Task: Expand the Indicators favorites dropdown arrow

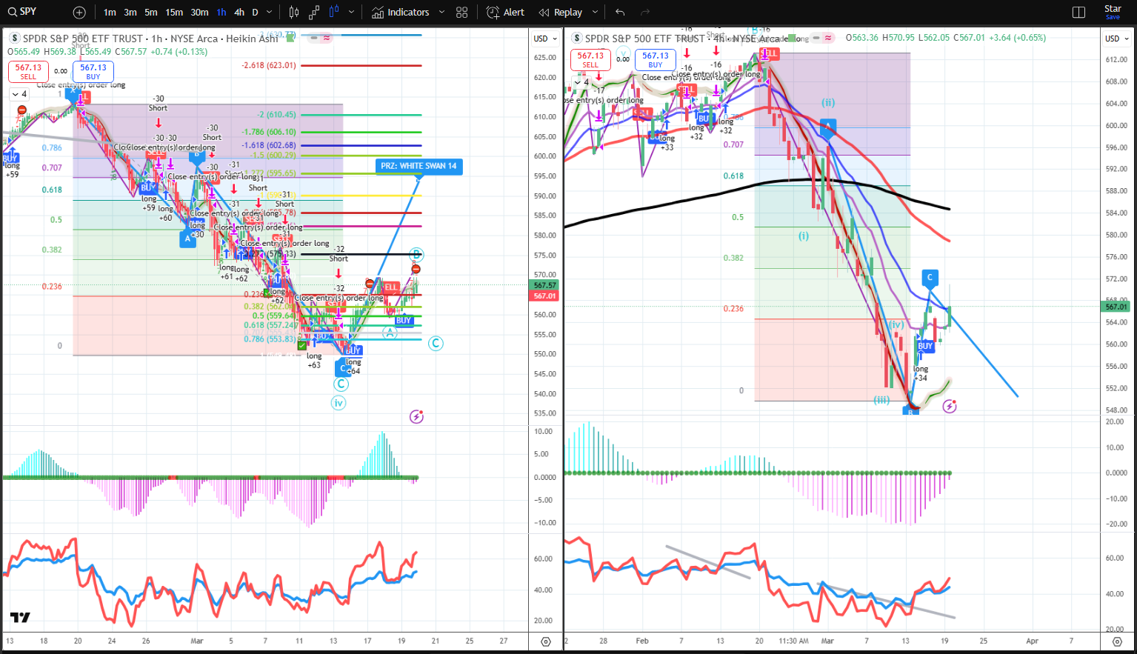Action: click(x=442, y=13)
